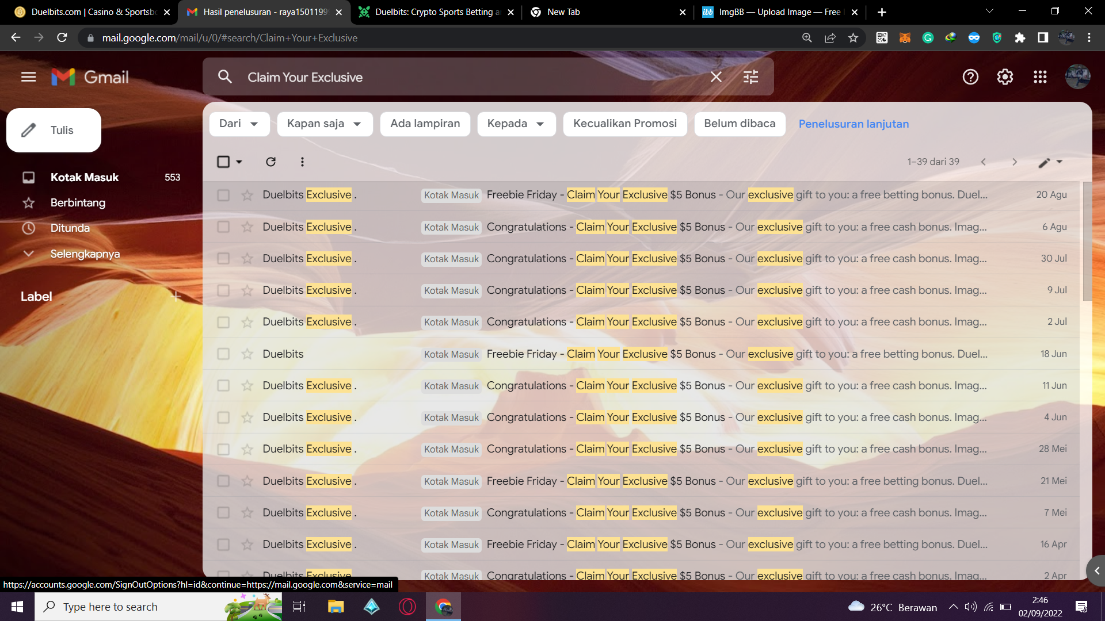Open the Chrome Extensions puzzle icon
The image size is (1105, 621).
[1020, 38]
